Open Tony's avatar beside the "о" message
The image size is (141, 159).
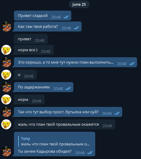[6, 75]
